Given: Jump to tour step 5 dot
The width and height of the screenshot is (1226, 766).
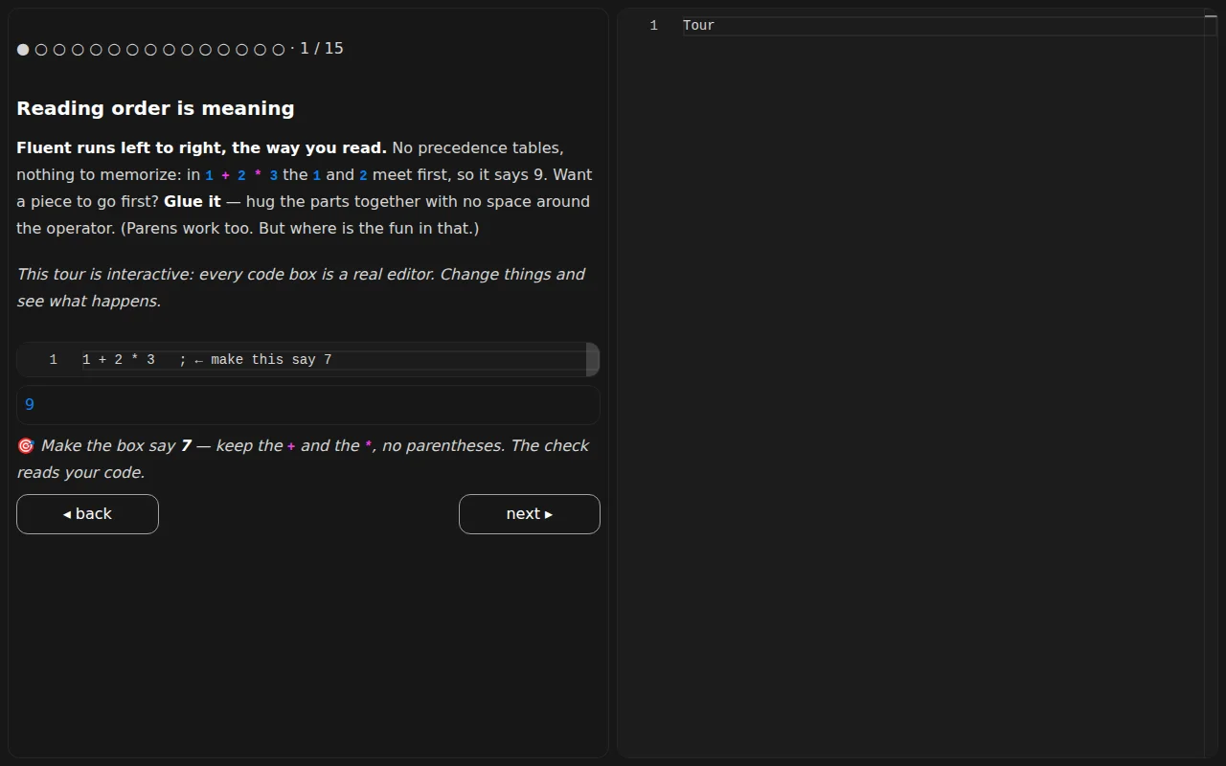Looking at the screenshot, I should pos(96,50).
